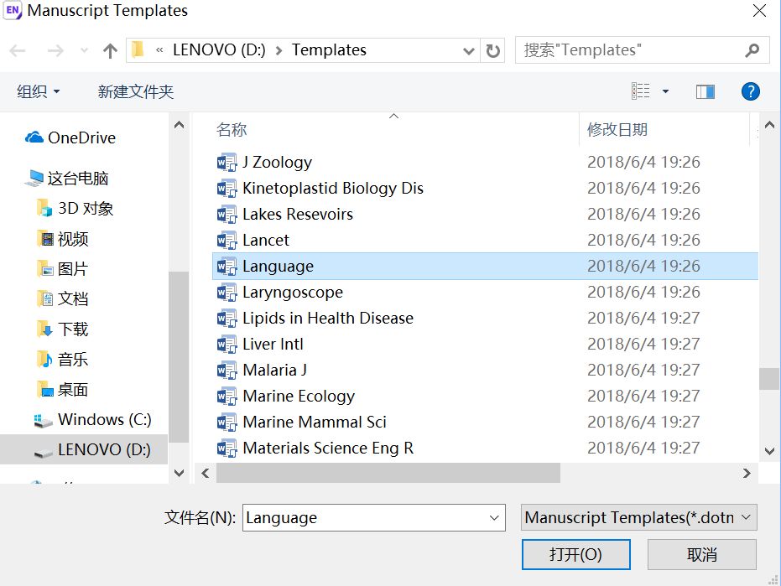Open 视频 folder in sidebar
Viewport: 781px width, 586px height.
(x=63, y=239)
